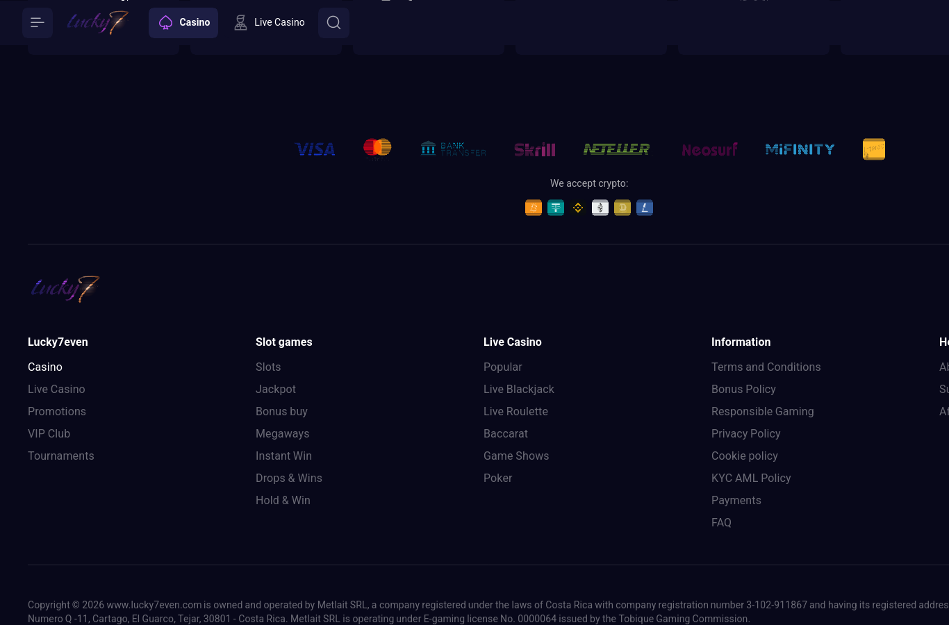
Task: Select the Live Casino header tab
Action: click(269, 23)
